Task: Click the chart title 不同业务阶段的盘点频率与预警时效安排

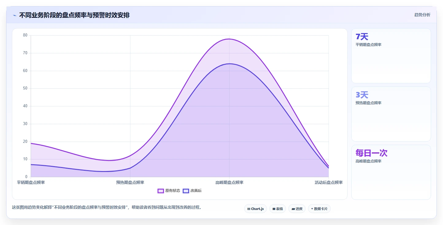Action: click(x=74, y=15)
